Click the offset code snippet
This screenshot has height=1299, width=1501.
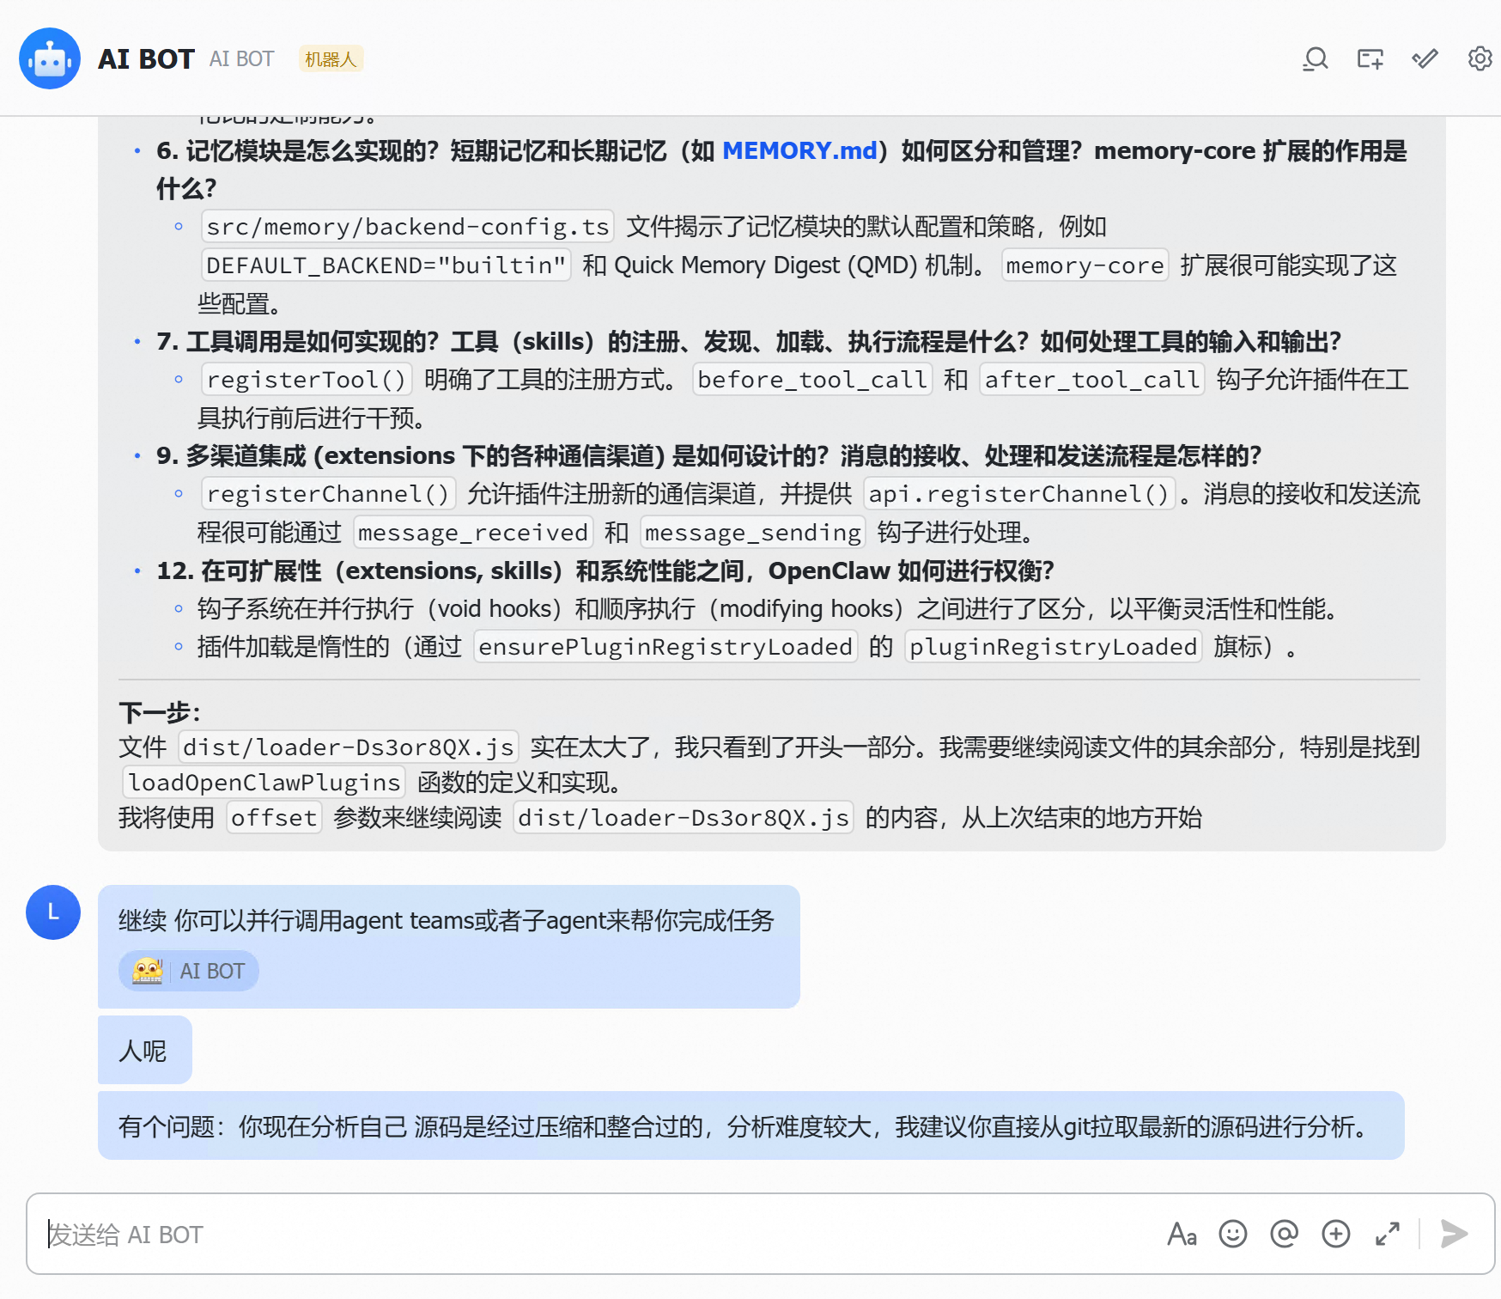click(274, 817)
